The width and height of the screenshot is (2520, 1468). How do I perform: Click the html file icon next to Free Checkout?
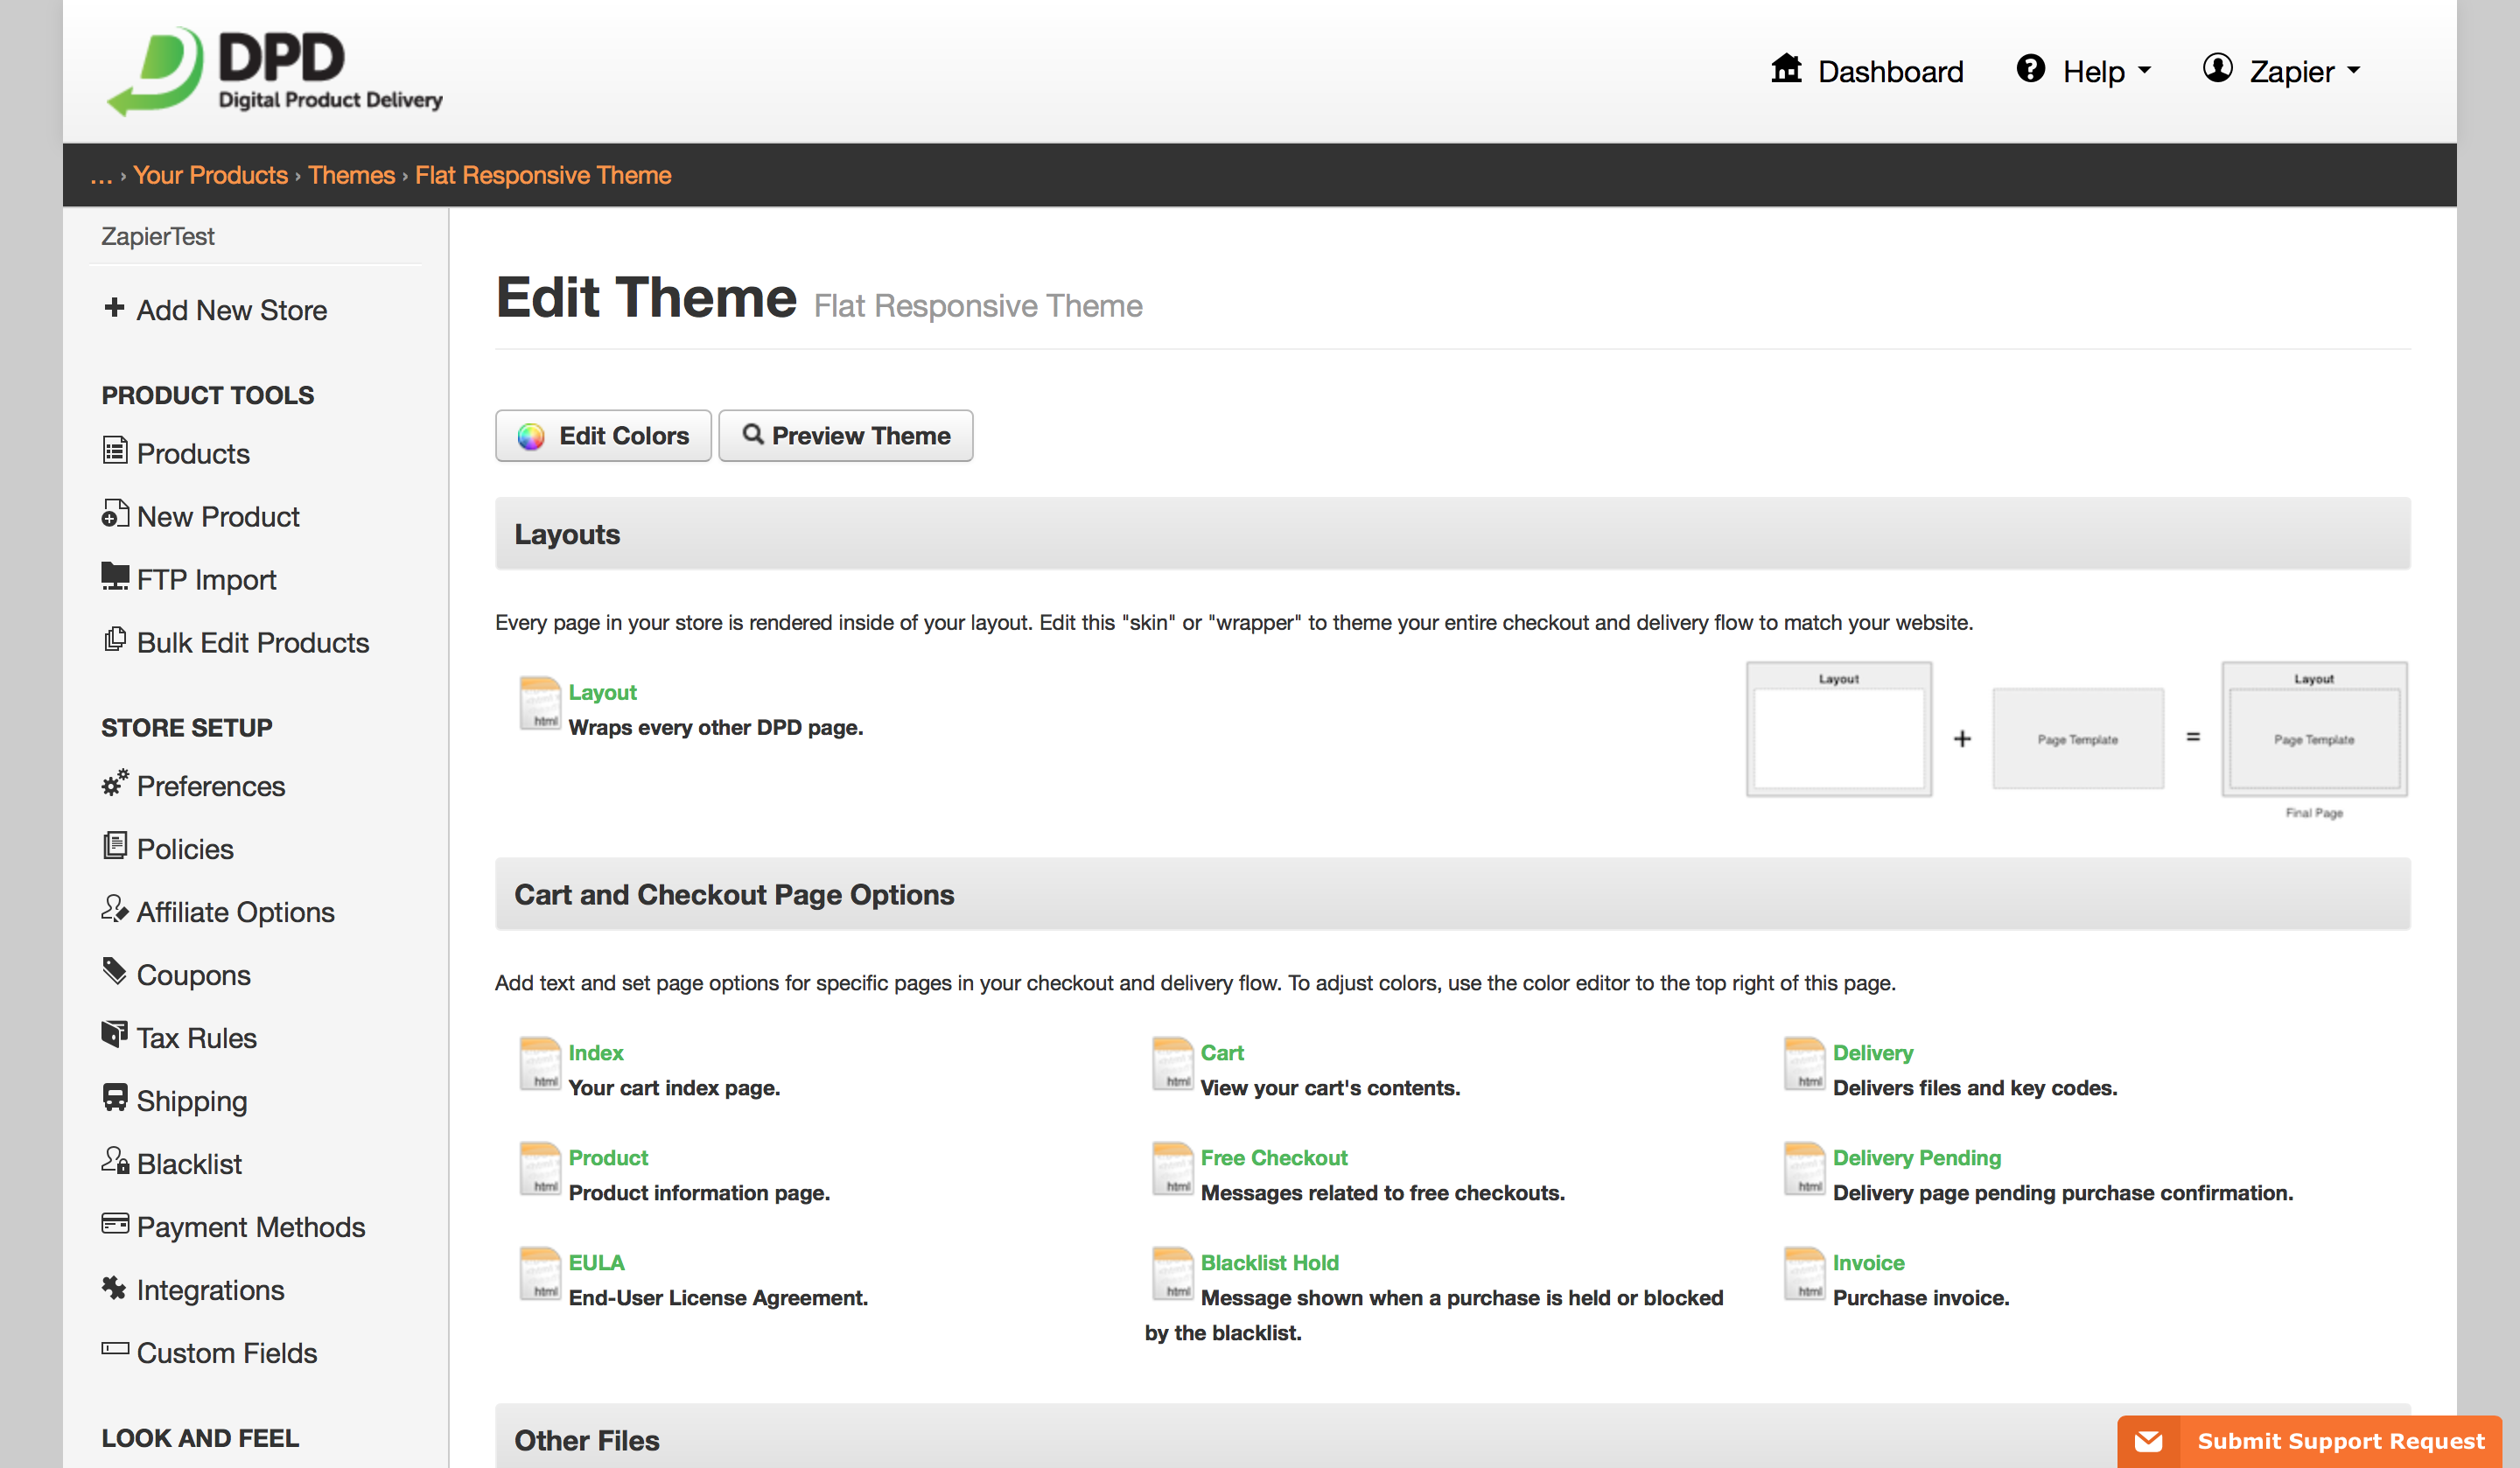1173,1169
